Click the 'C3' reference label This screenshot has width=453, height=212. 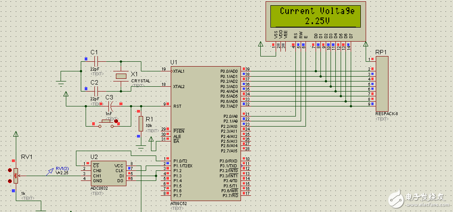(109, 97)
